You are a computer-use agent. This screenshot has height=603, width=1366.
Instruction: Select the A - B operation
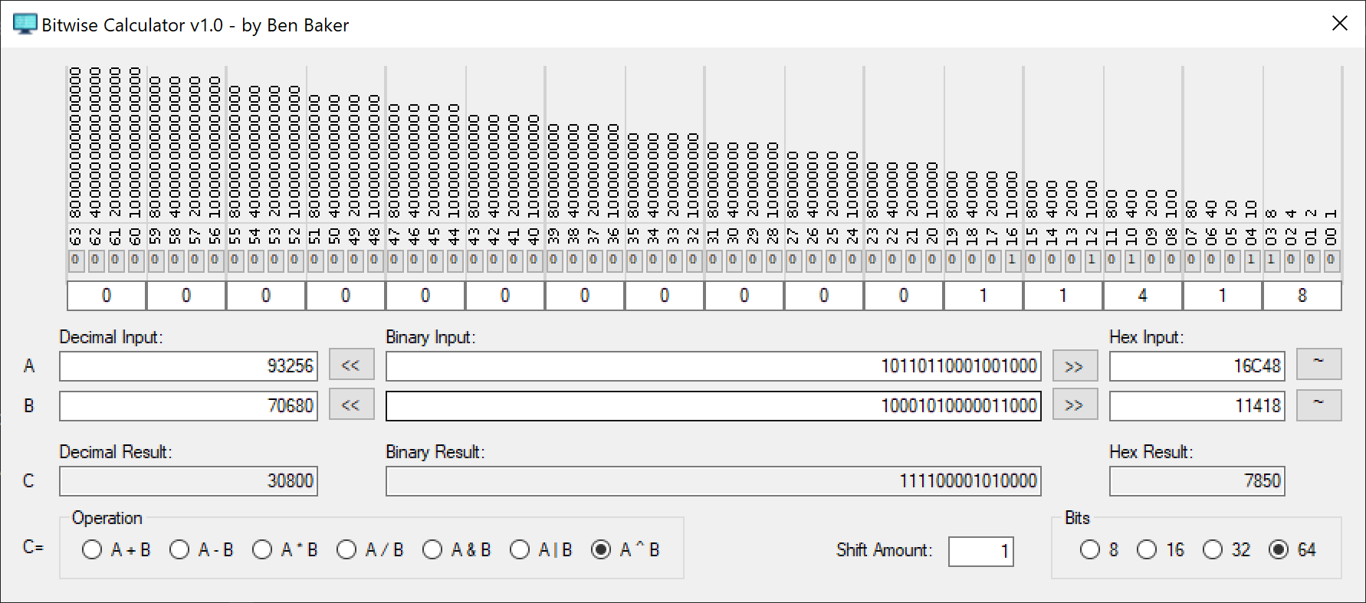[202, 550]
